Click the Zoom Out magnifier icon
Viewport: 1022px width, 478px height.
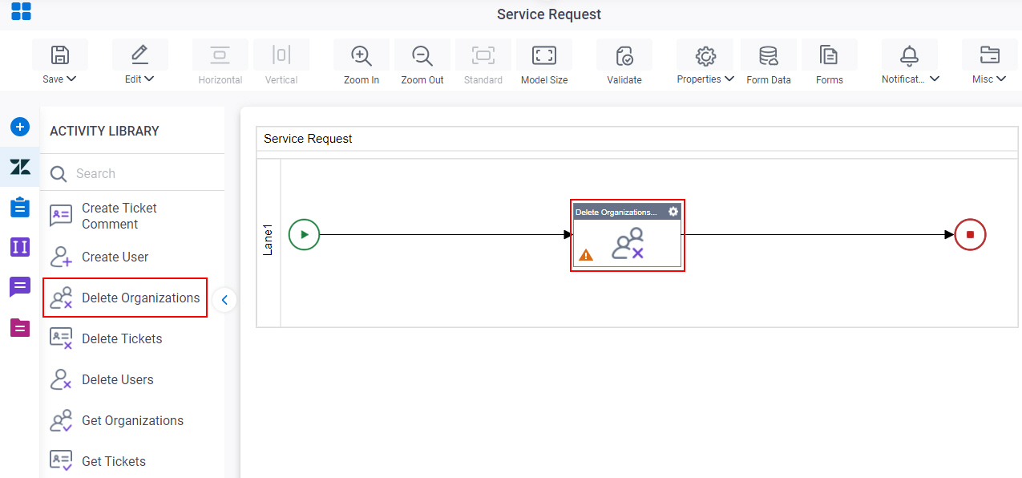point(422,55)
